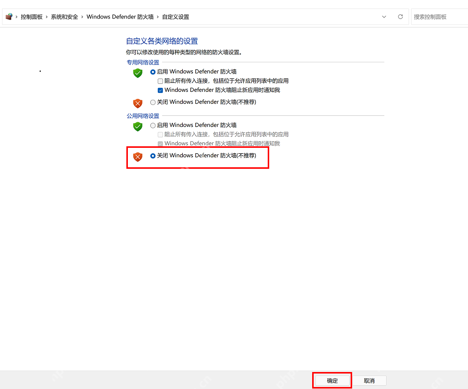This screenshot has height=389, width=468.
Task: Click the Control Panel icon in the address bar
Action: [x=9, y=16]
